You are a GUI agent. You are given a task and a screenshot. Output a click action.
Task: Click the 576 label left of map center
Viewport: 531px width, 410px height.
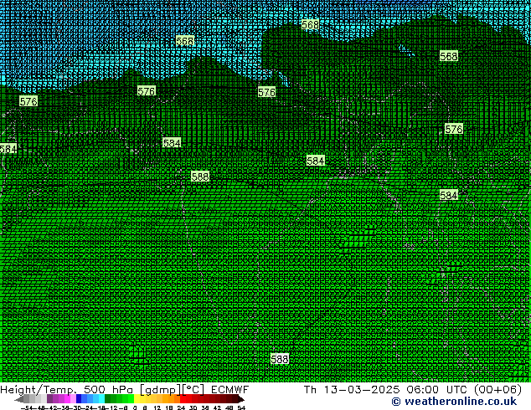pos(147,91)
